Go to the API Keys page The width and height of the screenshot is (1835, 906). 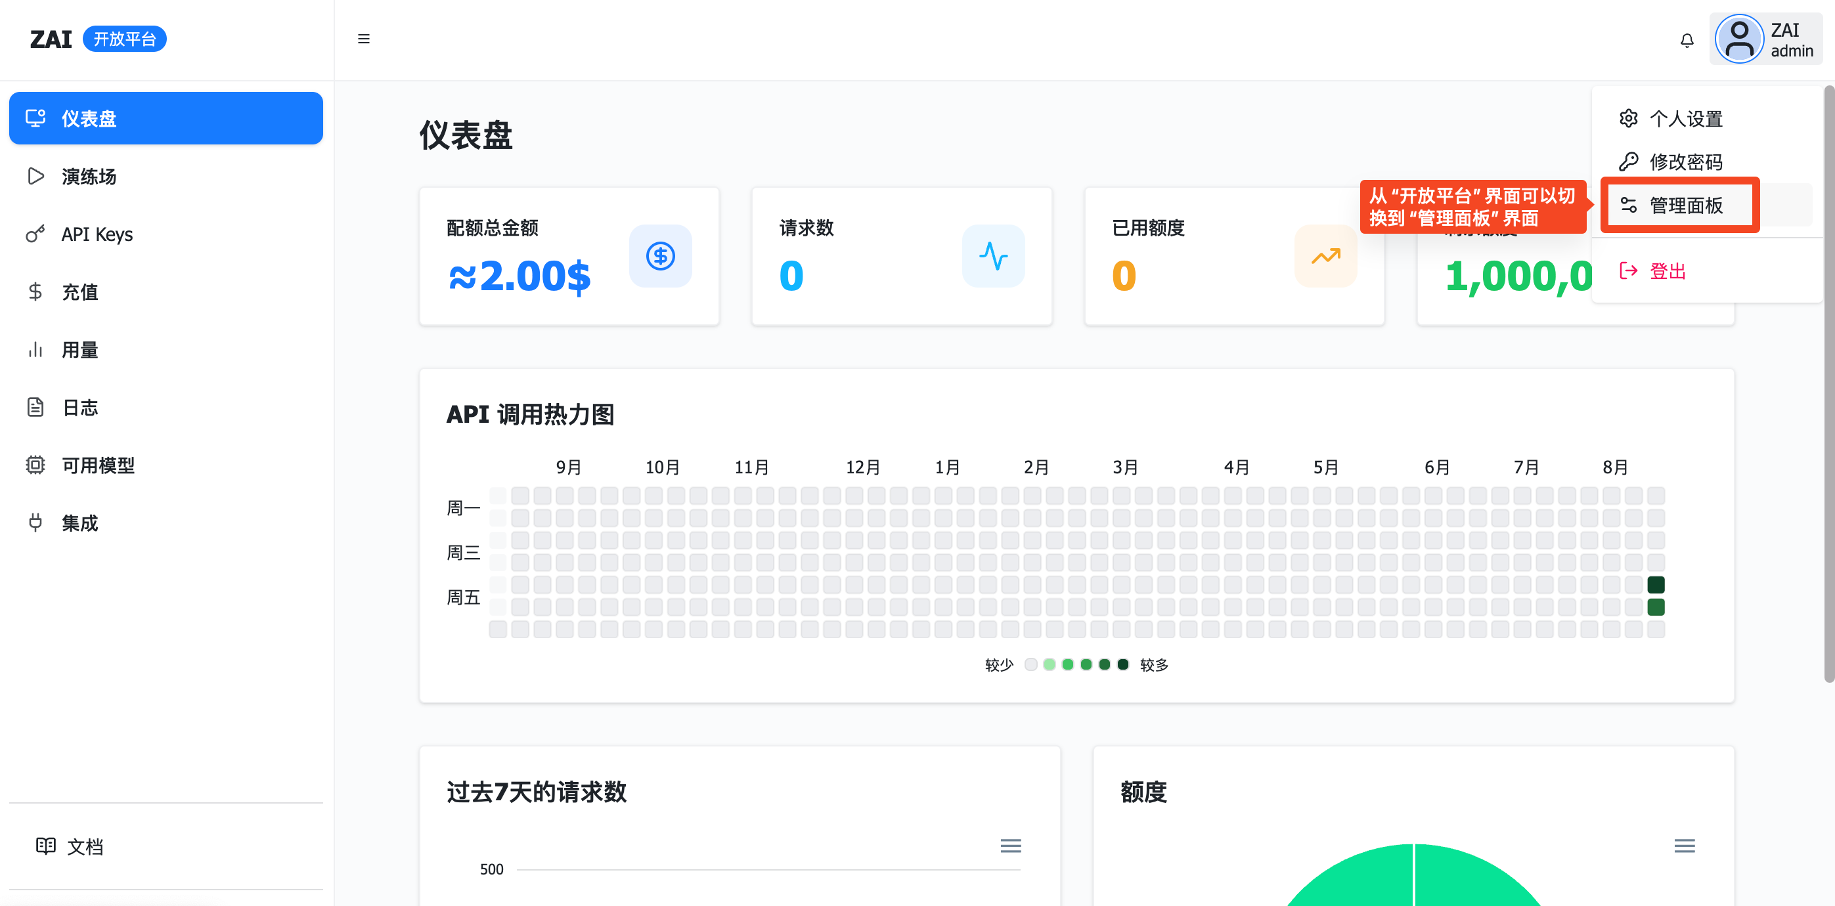pyautogui.click(x=97, y=234)
